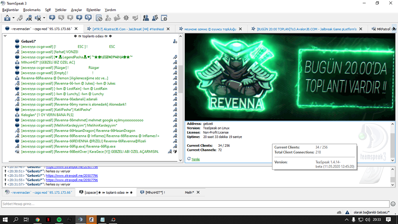398x224 pixels.
Task: Open the Away status dropdown arrow
Action: pyautogui.click(x=13, y=18)
